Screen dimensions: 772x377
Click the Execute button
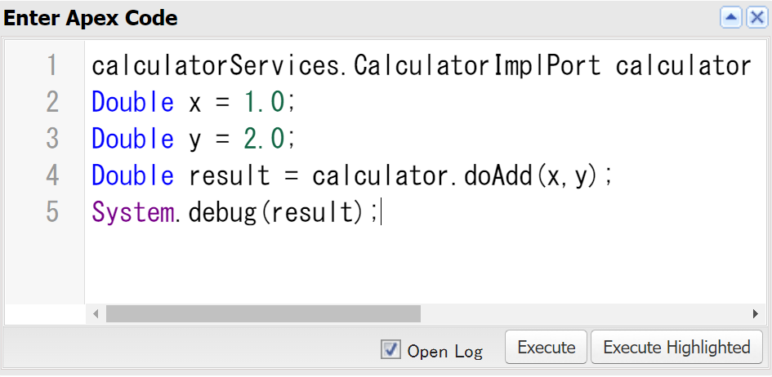[546, 347]
